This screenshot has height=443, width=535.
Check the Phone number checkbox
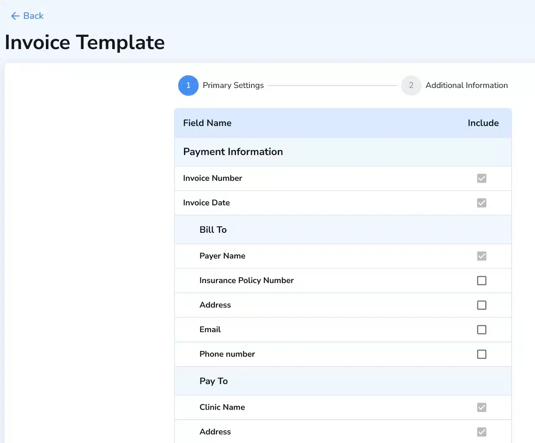(x=482, y=354)
